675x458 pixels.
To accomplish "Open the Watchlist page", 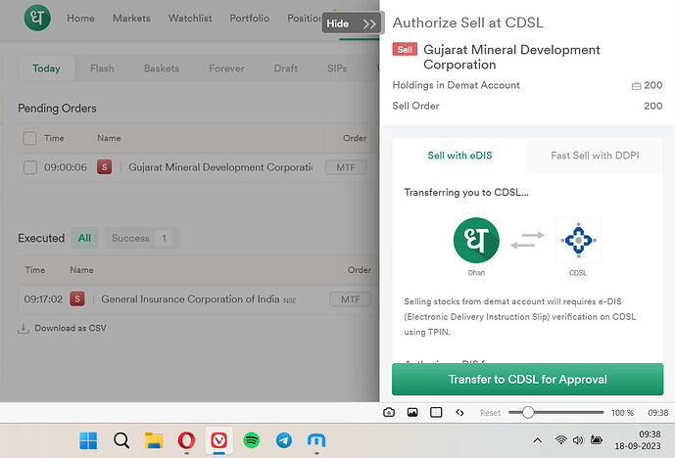I will click(190, 18).
